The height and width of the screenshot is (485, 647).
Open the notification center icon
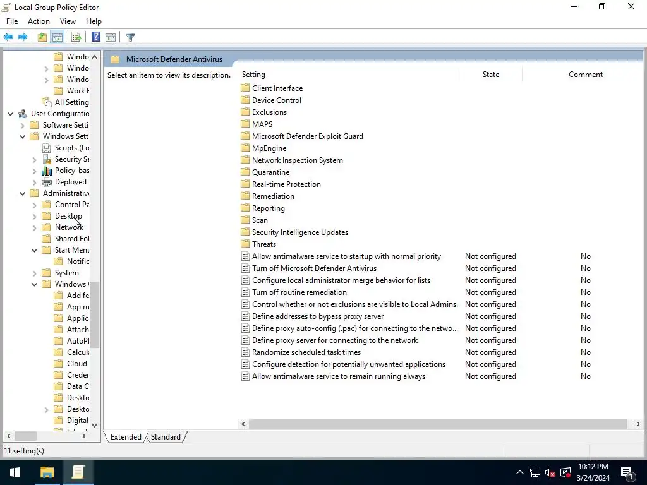click(627, 472)
